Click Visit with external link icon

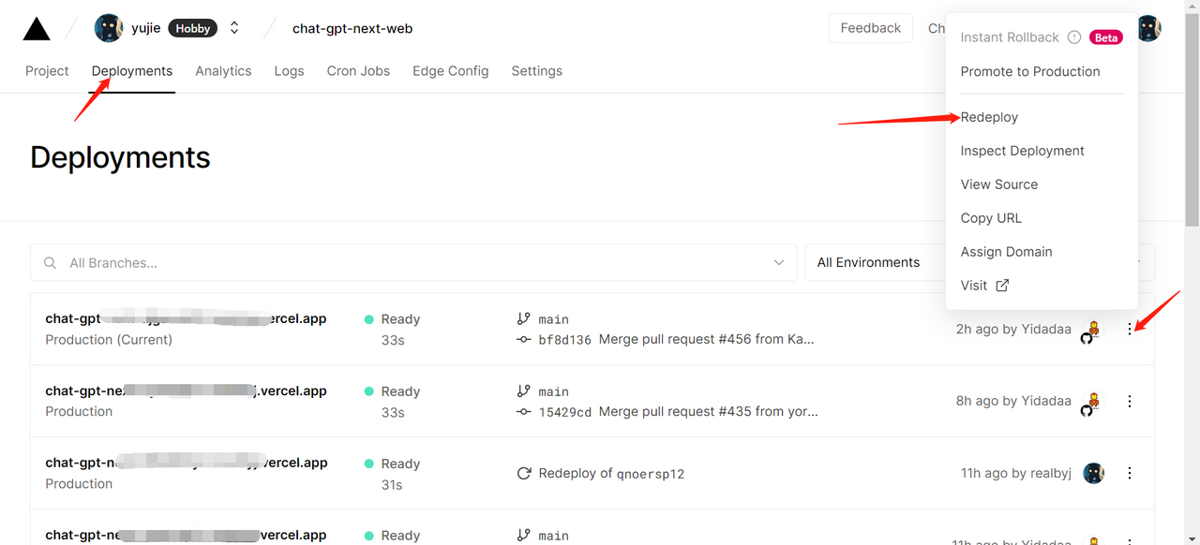984,286
